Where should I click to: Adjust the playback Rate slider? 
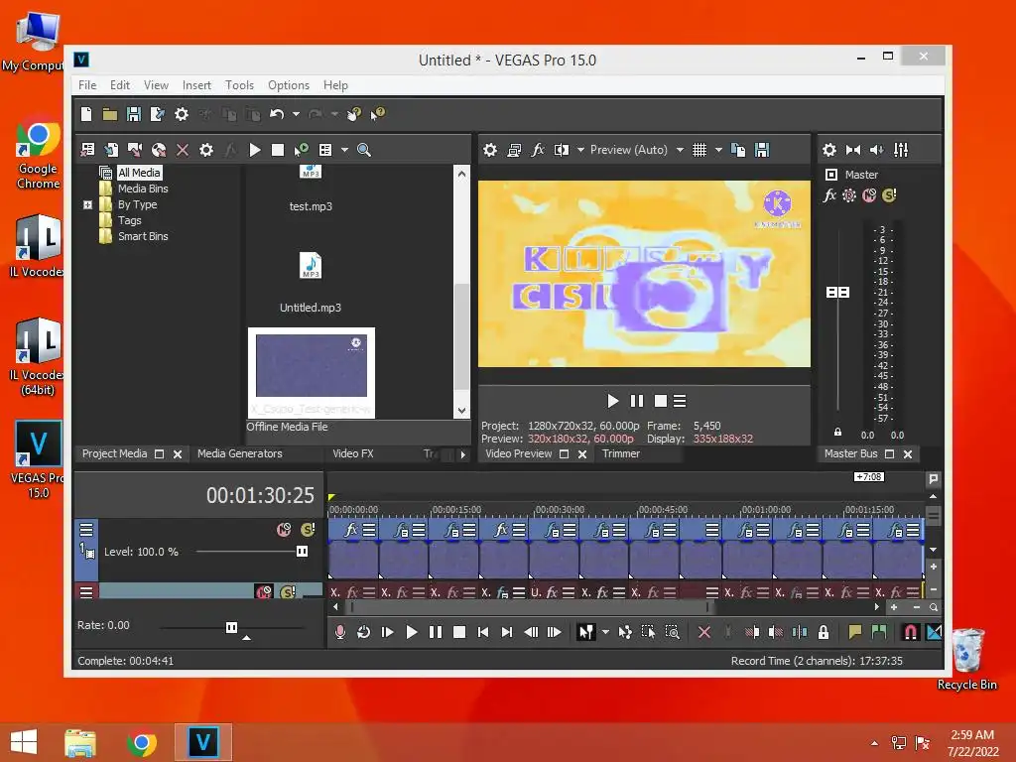(x=231, y=627)
